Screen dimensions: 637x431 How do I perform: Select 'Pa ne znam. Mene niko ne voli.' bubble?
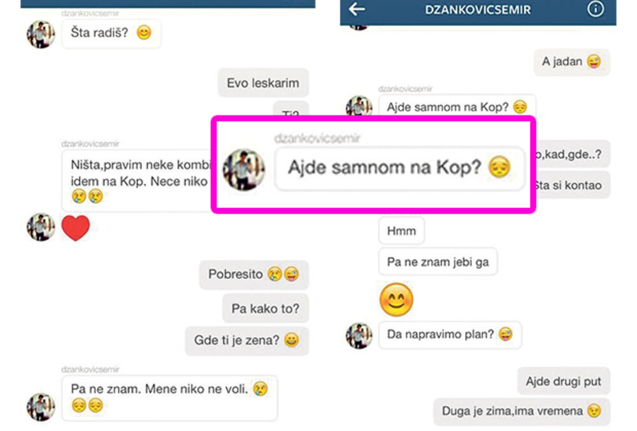tap(169, 398)
